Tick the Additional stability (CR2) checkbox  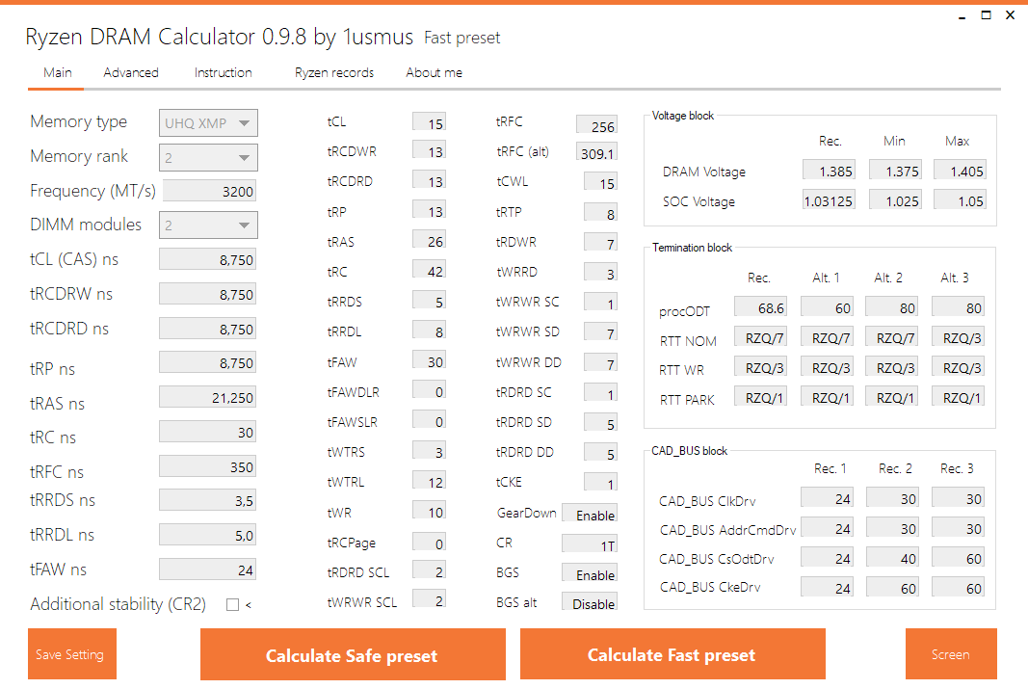tap(232, 605)
